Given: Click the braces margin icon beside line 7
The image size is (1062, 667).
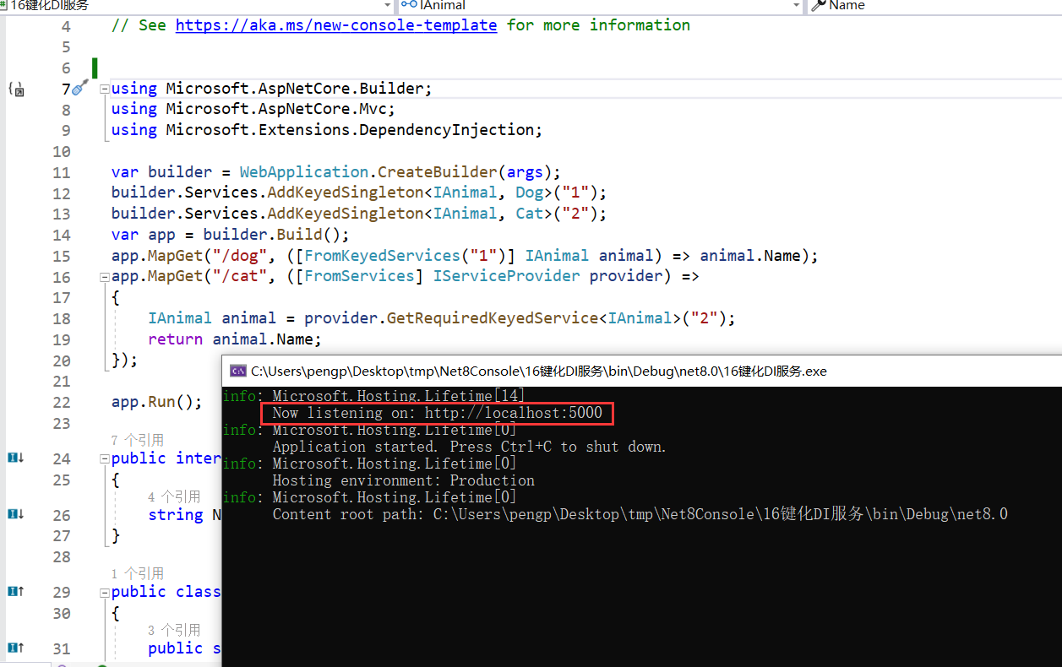Looking at the screenshot, I should click(15, 88).
